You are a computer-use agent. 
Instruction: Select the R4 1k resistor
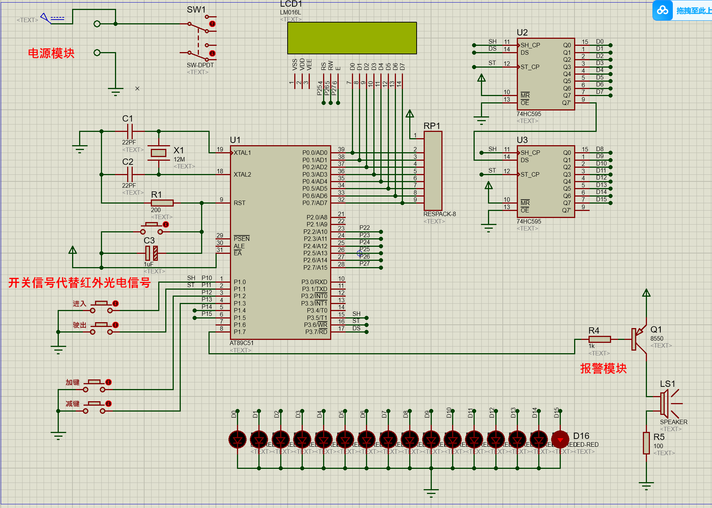[599, 339]
